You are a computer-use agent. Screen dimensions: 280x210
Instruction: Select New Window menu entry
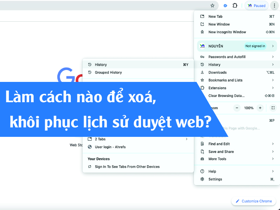[x=237, y=24]
